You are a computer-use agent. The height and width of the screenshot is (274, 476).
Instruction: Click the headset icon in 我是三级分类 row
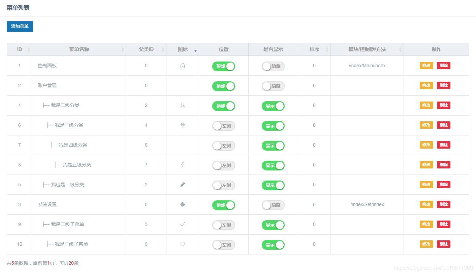[x=183, y=125]
